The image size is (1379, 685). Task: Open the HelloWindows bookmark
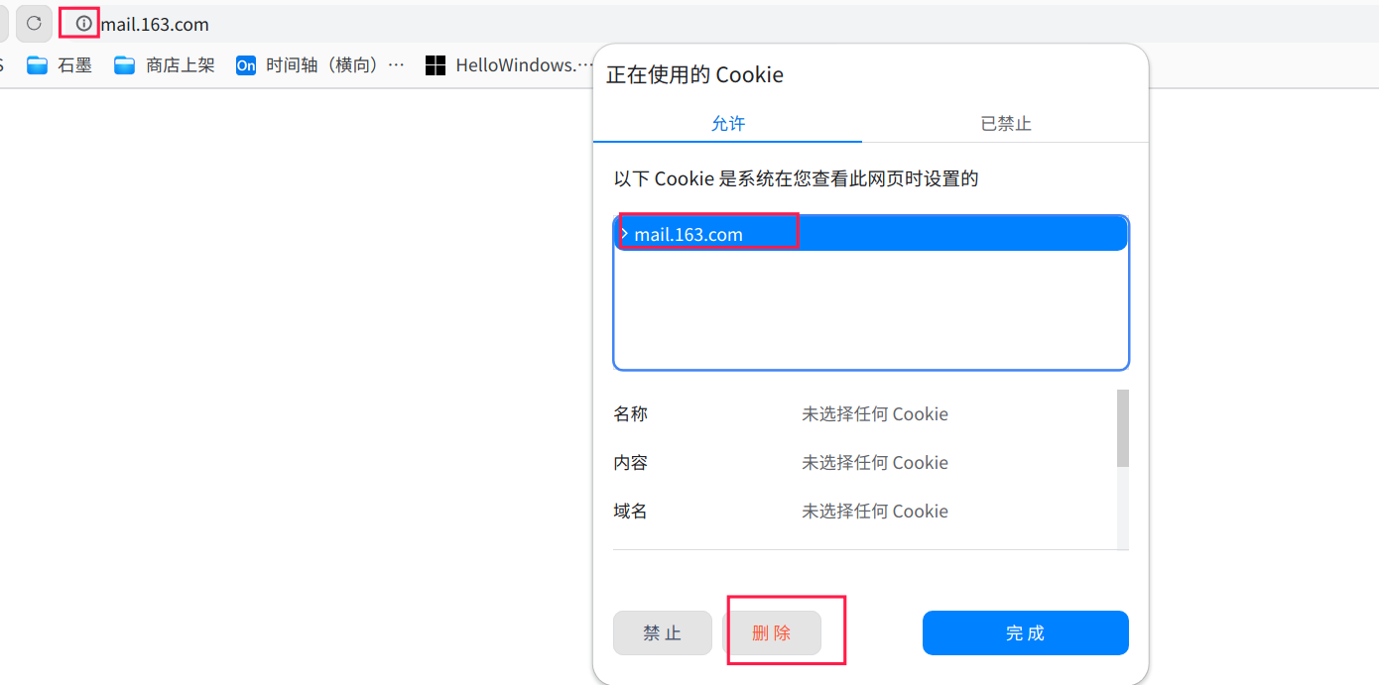[x=501, y=65]
